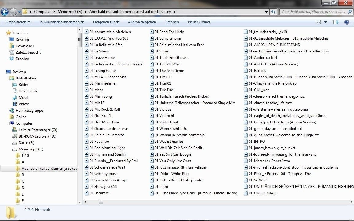Select Favoriten star icon in sidebar
This screenshot has height=221, width=354.
[9, 33]
